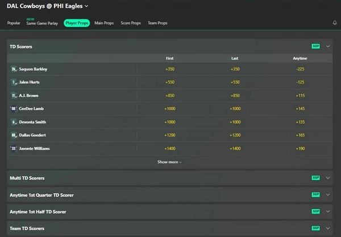Image resolution: width=341 pixels, height=237 pixels.
Task: Switch to the Team Props tab
Action: point(157,23)
